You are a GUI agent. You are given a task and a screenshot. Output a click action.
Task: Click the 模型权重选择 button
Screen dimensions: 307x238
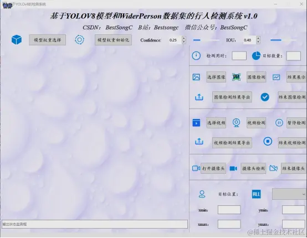pyautogui.click(x=48, y=40)
